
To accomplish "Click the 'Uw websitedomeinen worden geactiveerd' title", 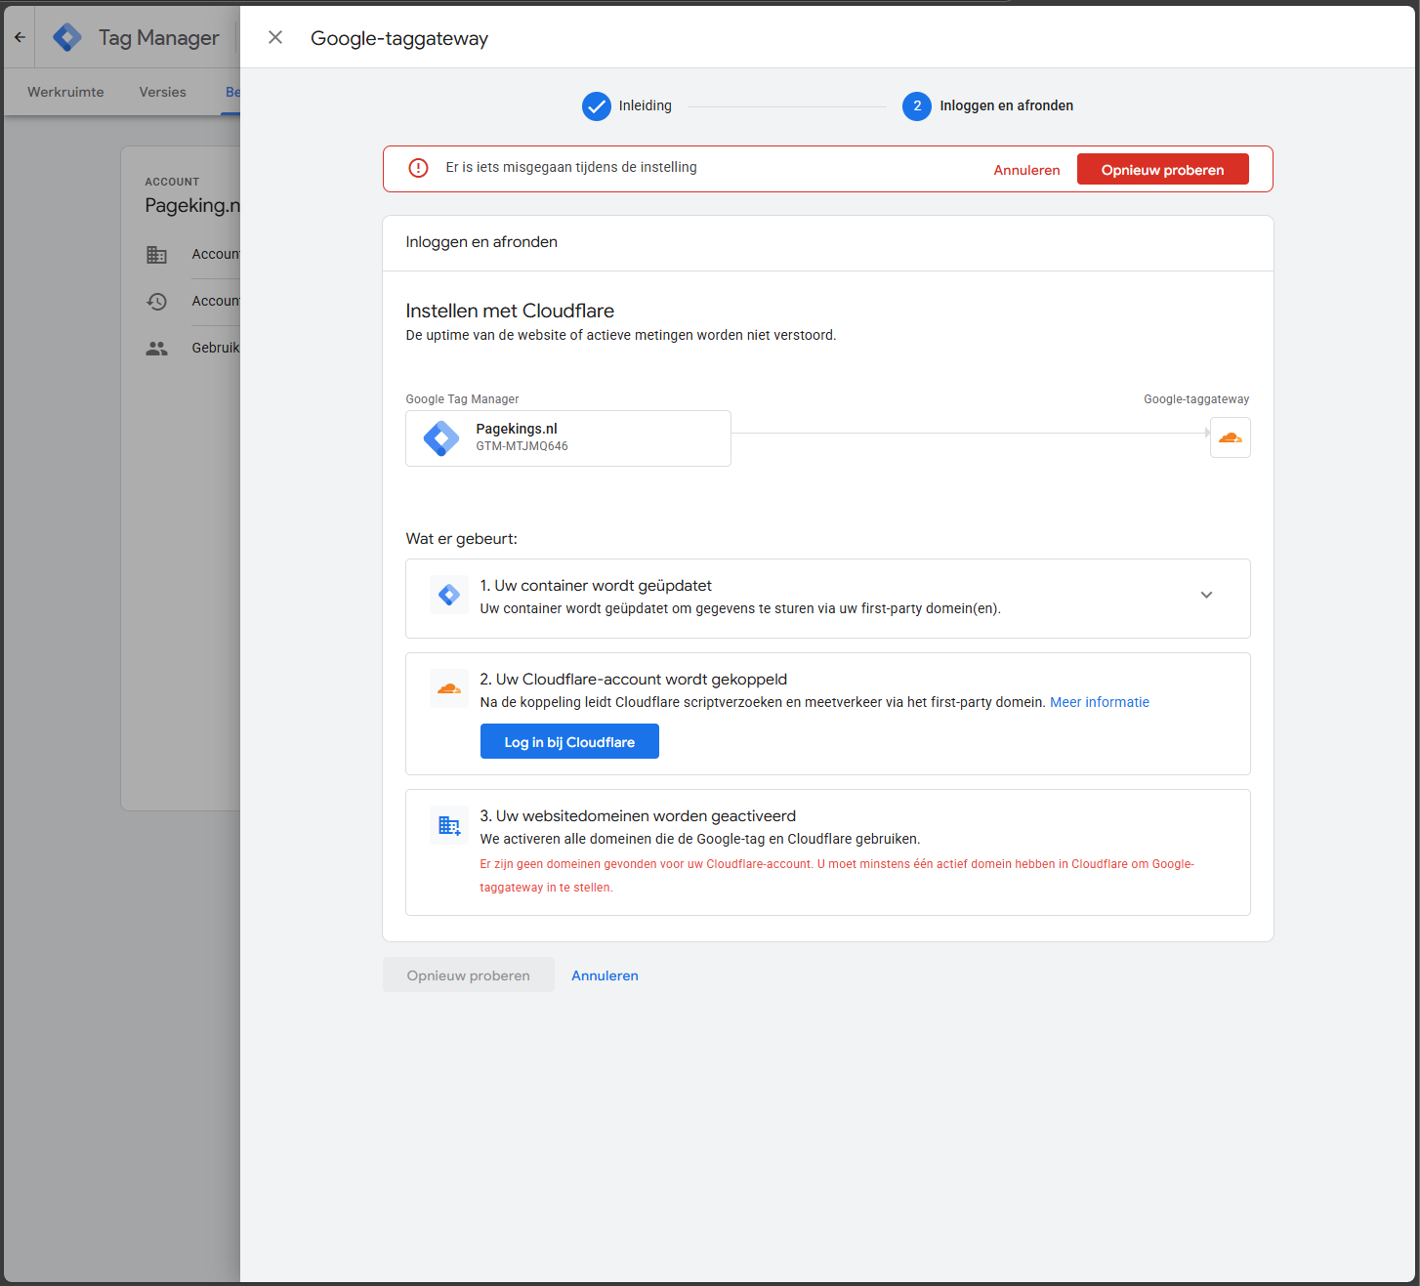I will [638, 815].
